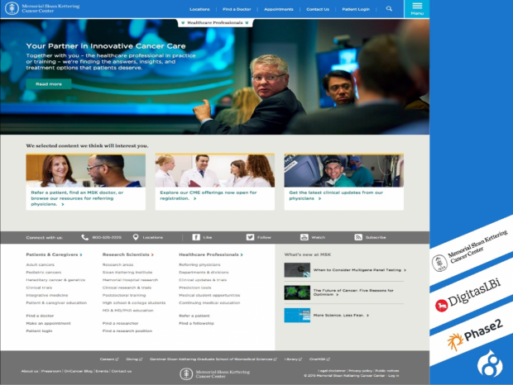Open the Refer a patient card link
513x385 pixels.
pyautogui.click(x=77, y=198)
